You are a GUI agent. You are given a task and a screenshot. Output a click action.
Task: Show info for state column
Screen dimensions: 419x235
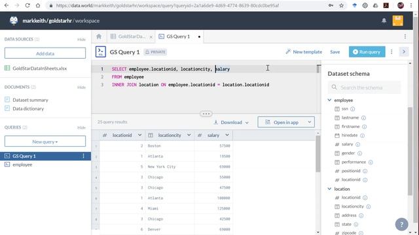tap(356, 225)
